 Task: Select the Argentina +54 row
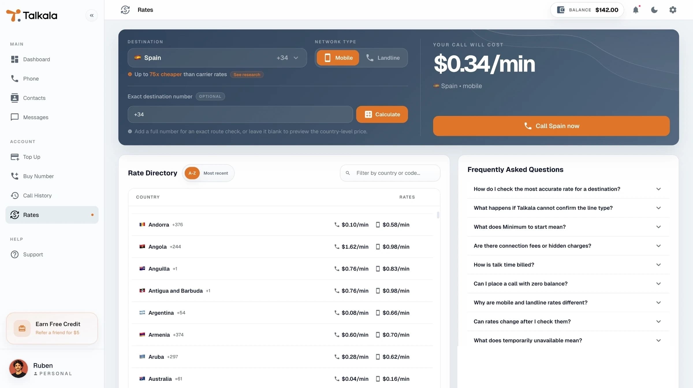click(x=282, y=312)
